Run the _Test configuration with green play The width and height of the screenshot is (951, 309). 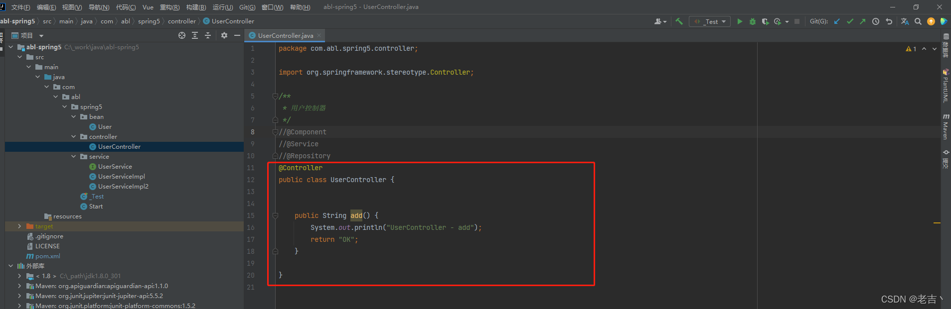pos(740,21)
